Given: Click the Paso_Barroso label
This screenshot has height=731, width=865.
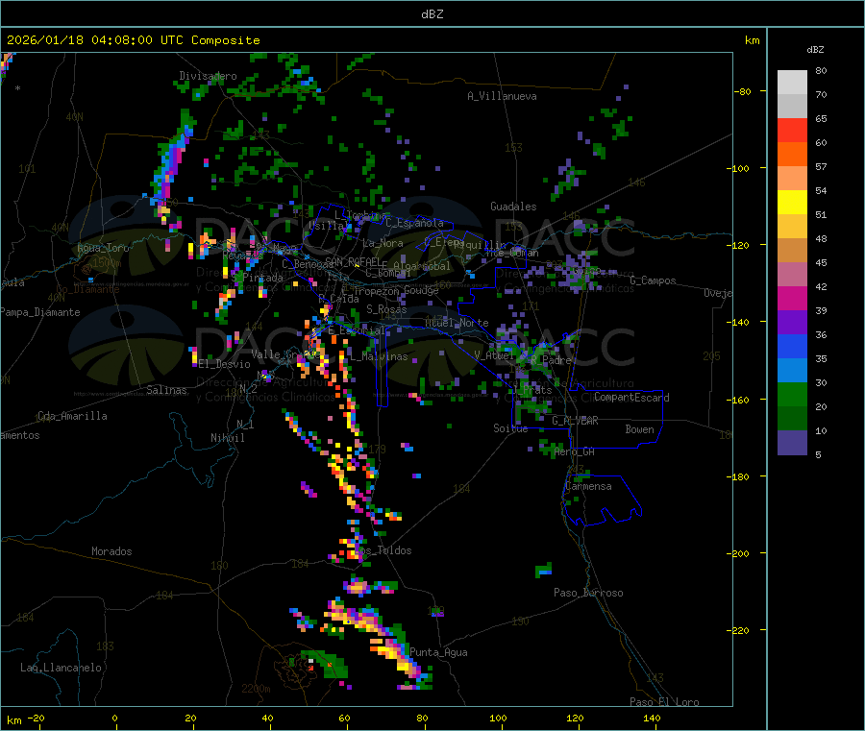Looking at the screenshot, I should pos(588,594).
